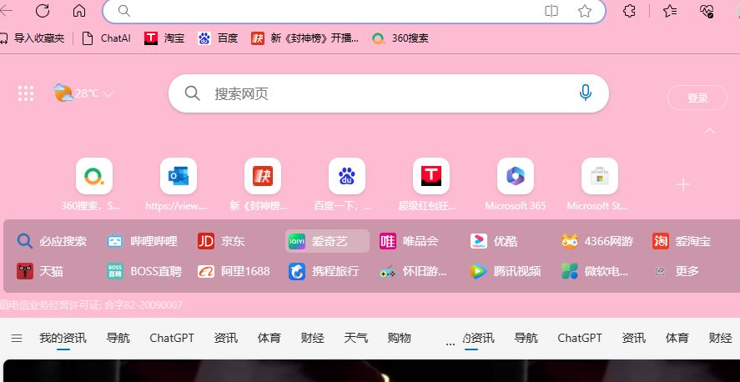Viewport: 740px width, 382px height.
Task: Switch to first 资讯 tab
Action: tap(225, 338)
